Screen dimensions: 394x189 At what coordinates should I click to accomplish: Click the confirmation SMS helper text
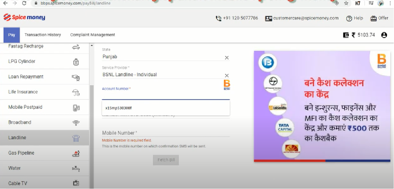click(x=154, y=146)
